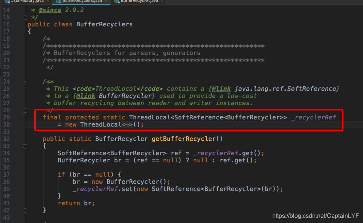Click java.lang.ref.SoftReference reference in Javadoc
Viewport: 363px width, 223px height.
pos(285,89)
